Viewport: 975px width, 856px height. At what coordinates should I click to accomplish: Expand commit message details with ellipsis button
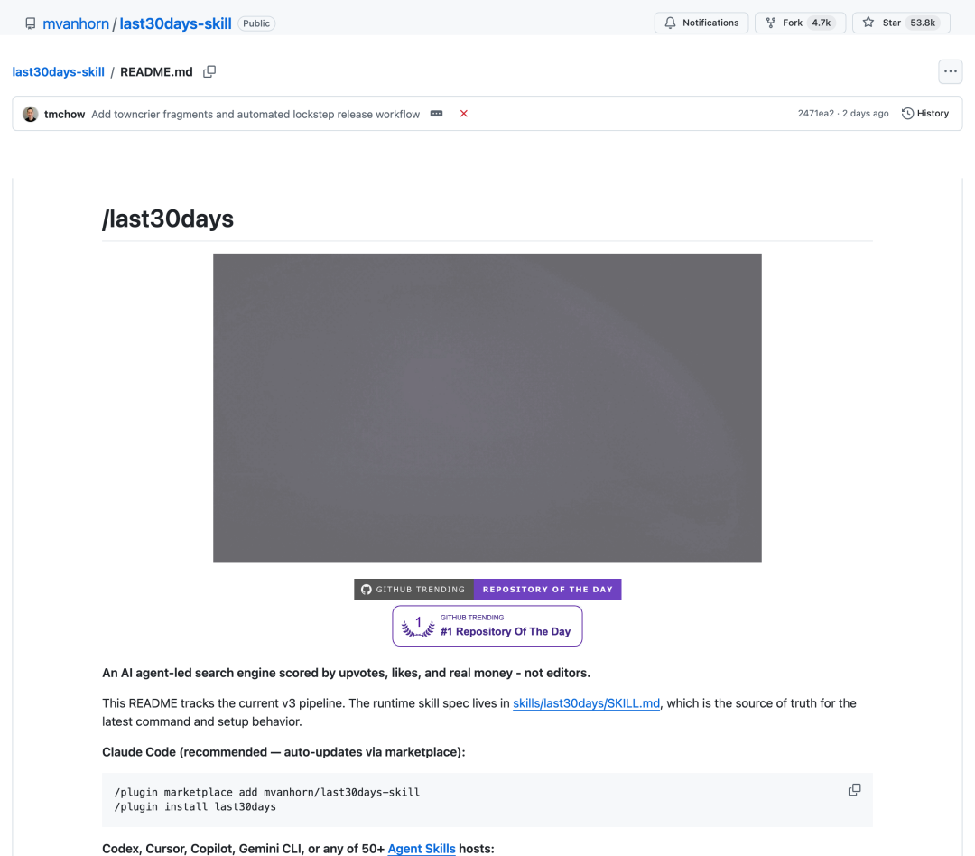437,114
